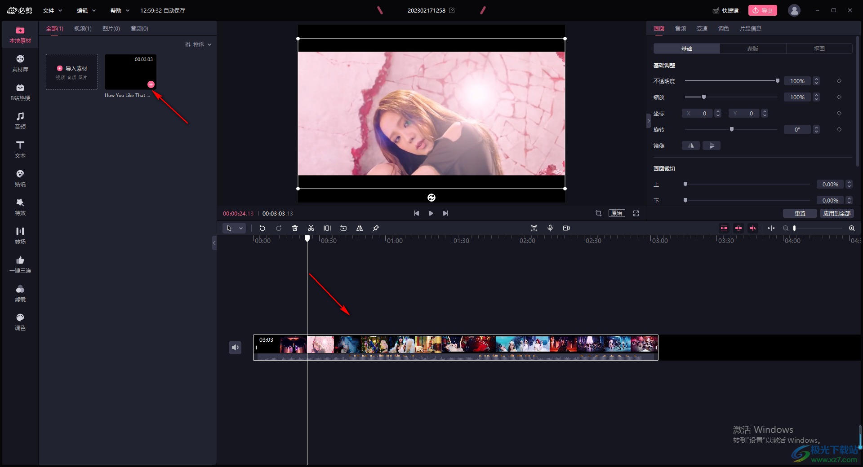This screenshot has width=863, height=467.
Task: Switch to the 图片(0) tab
Action: tap(111, 28)
